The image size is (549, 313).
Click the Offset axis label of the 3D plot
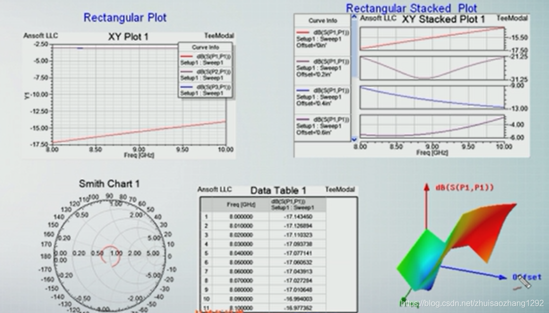pos(527,277)
